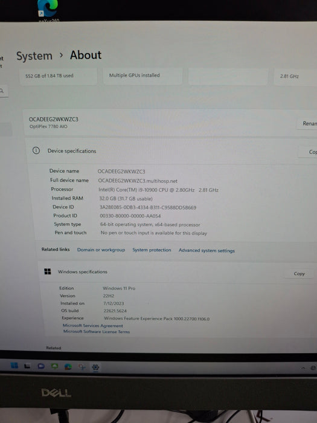Open the Multiple GPUs installed card

tap(143, 76)
